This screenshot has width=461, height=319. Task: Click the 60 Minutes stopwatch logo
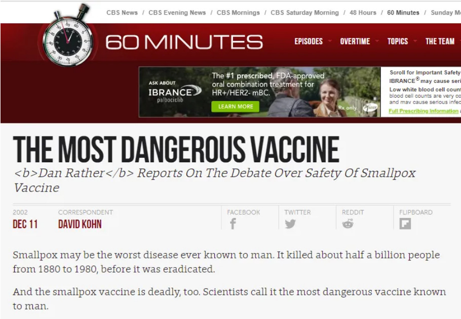(67, 35)
